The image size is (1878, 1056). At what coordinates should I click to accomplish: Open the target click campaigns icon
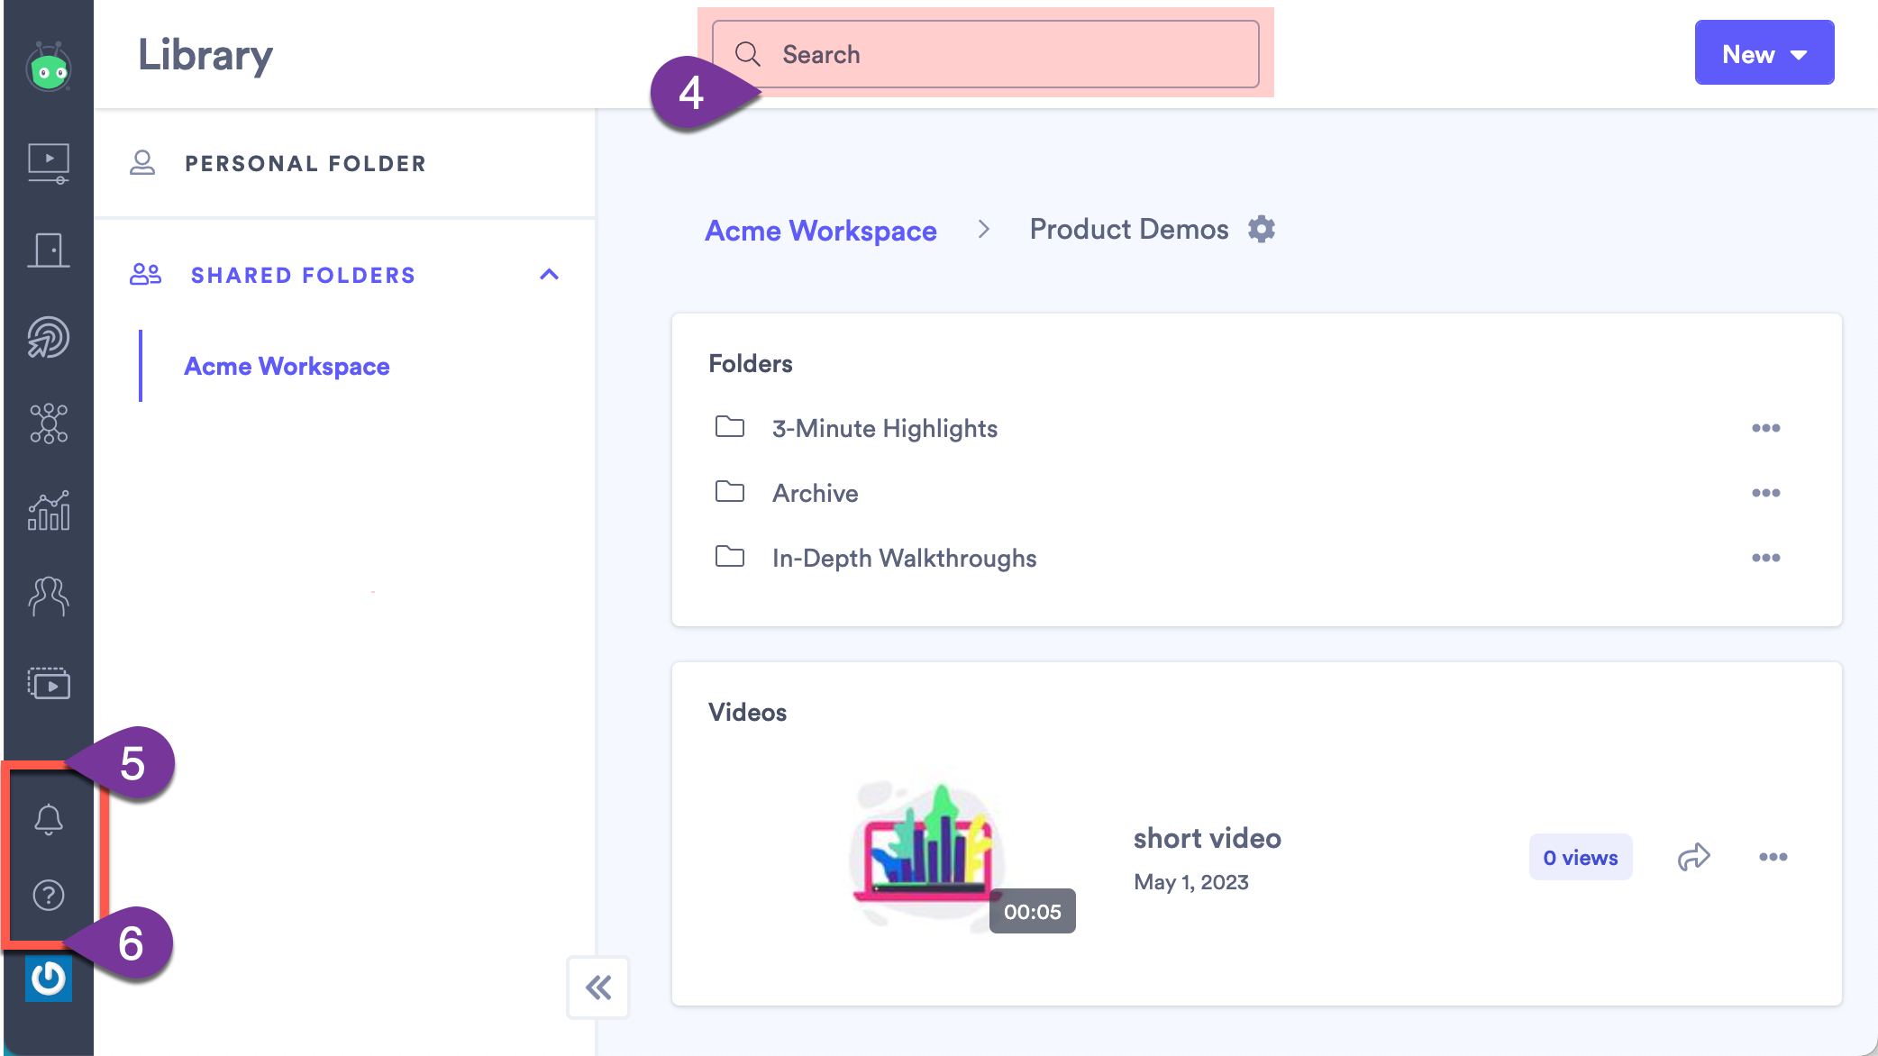tap(49, 337)
